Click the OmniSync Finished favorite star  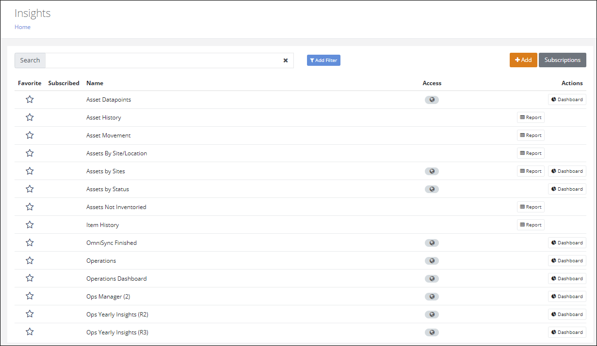[x=30, y=243]
